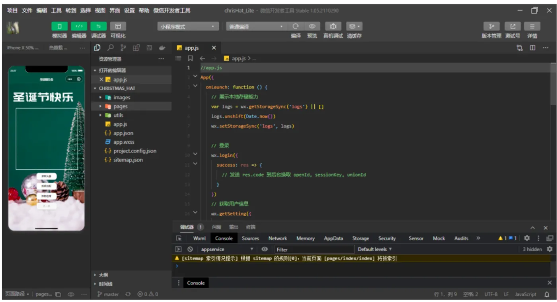The image size is (557, 302).
Task: Select the Docker whale icon in the activity bar
Action: tap(162, 48)
